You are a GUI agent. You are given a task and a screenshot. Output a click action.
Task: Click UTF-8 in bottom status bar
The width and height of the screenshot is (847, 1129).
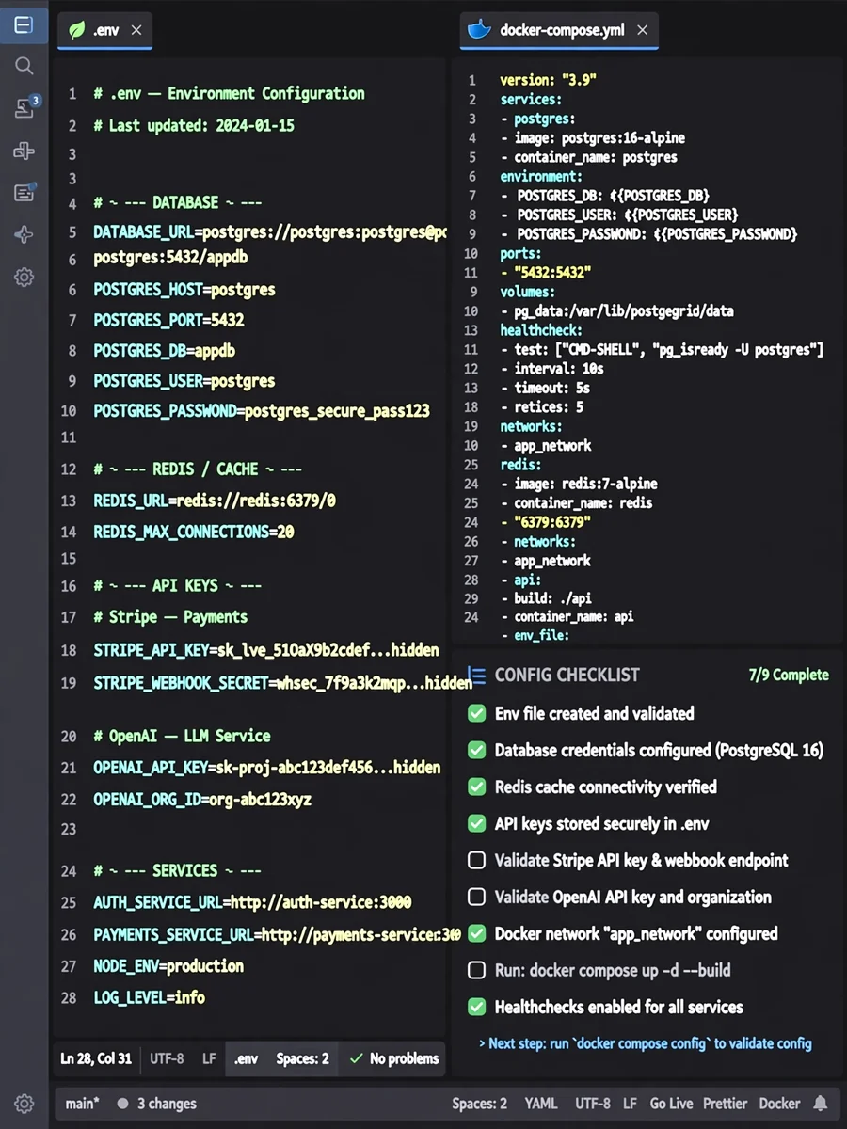point(593,1104)
